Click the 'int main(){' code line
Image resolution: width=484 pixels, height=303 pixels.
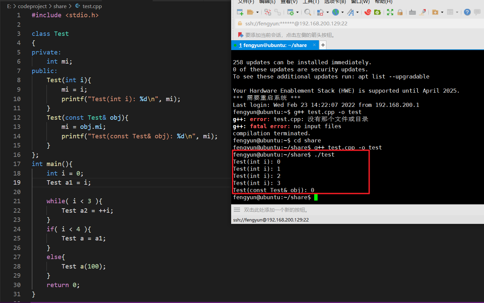pyautogui.click(x=52, y=164)
